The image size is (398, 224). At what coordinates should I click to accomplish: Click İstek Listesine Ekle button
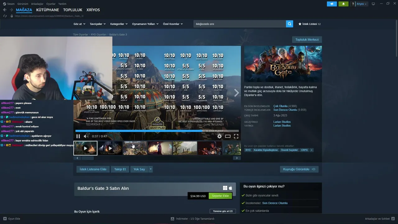tap(93, 169)
